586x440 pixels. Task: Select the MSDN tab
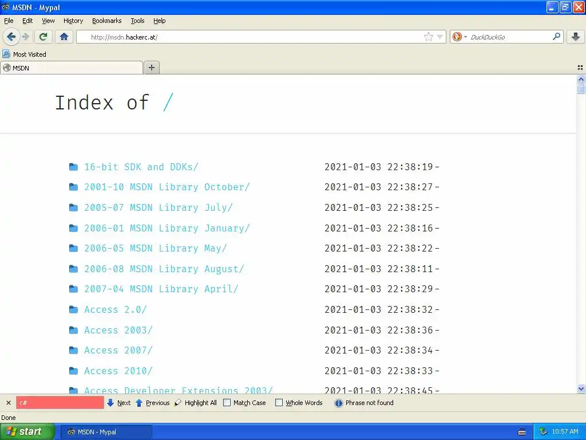pyautogui.click(x=72, y=68)
